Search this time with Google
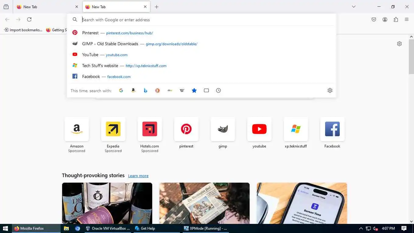 pyautogui.click(x=121, y=90)
